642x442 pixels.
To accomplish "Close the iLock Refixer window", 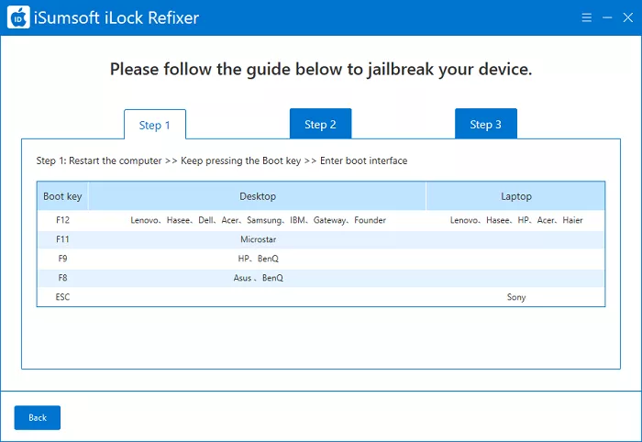I will [625, 18].
